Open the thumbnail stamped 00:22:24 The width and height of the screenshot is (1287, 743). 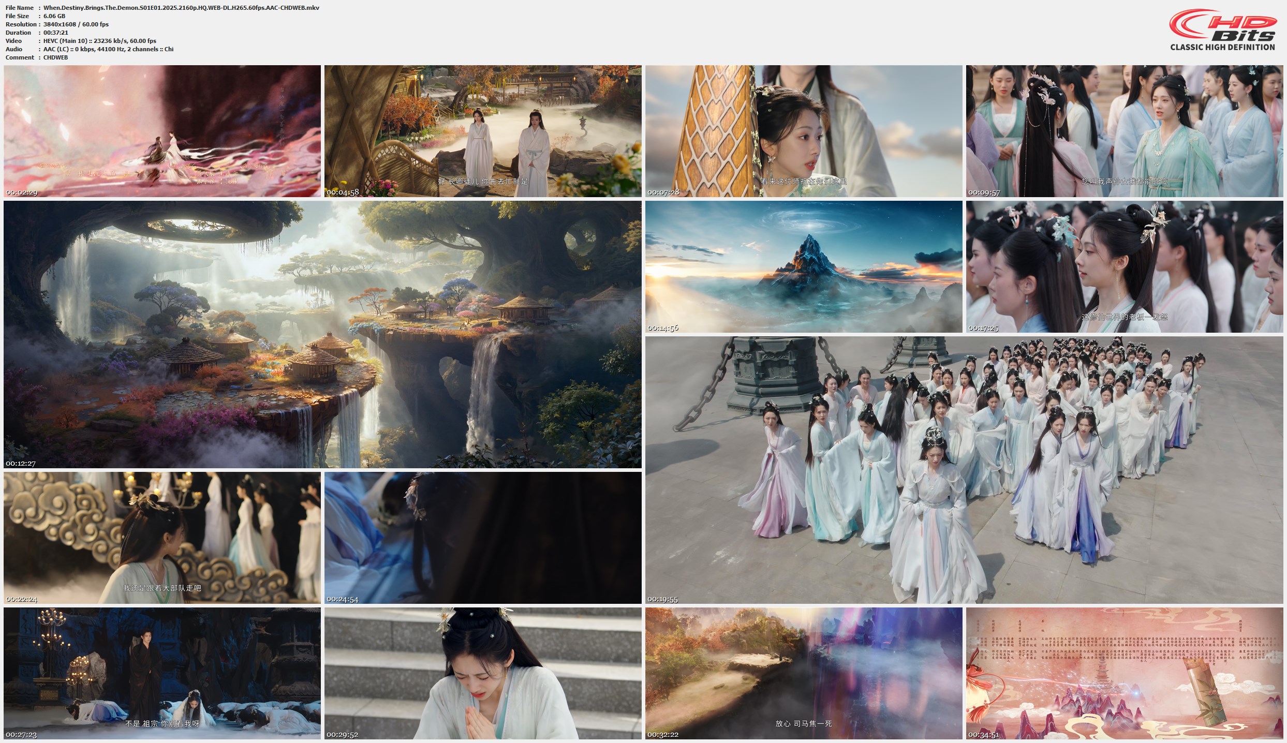pos(162,538)
